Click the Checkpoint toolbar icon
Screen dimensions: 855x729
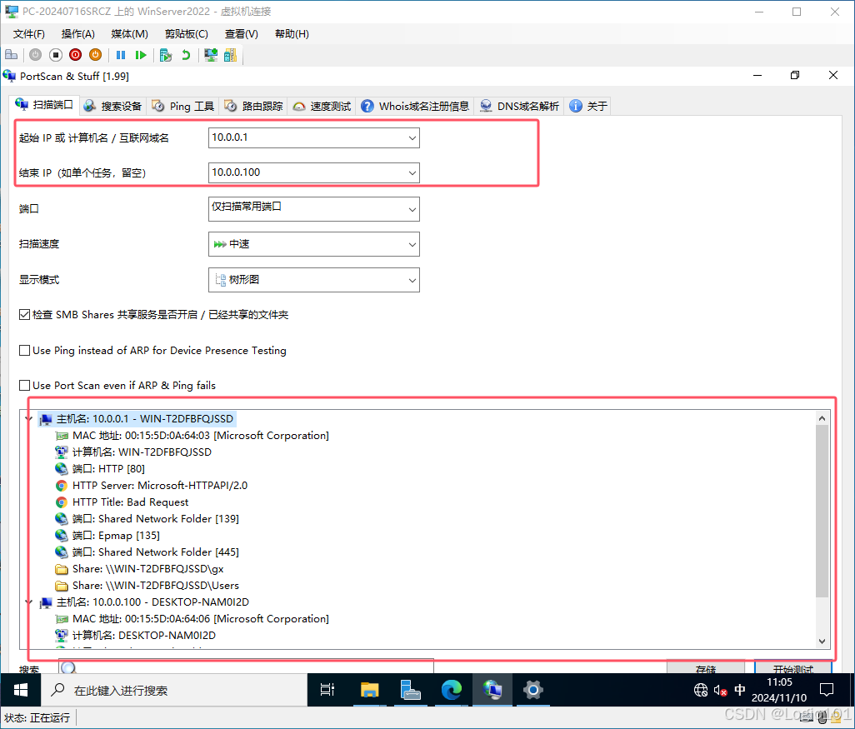coord(166,55)
